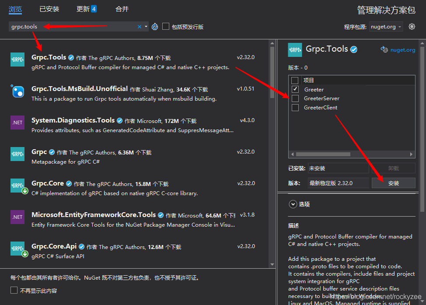Check the GreeterClient project checkbox
The width and height of the screenshot is (426, 305).
click(x=295, y=107)
